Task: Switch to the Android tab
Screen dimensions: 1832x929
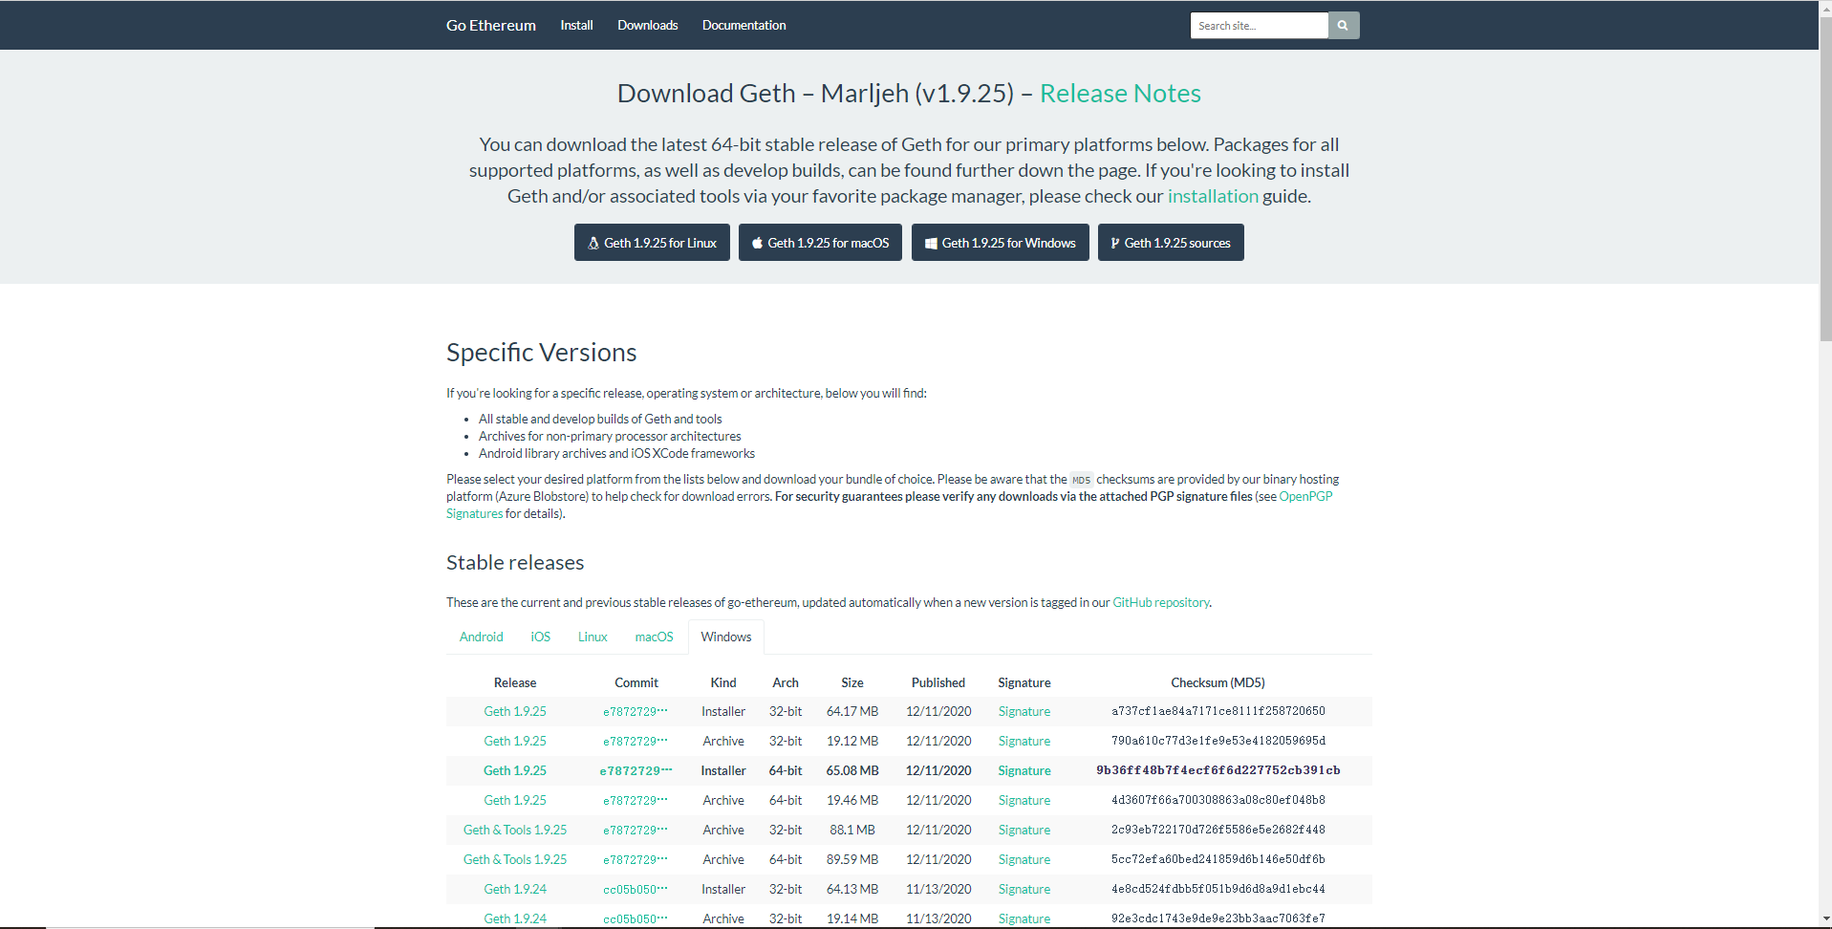Action: pos(481,637)
